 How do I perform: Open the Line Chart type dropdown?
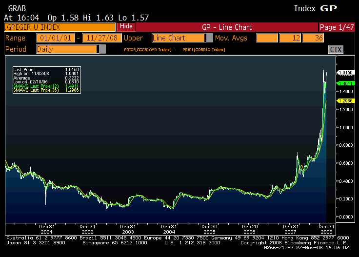[x=179, y=38]
